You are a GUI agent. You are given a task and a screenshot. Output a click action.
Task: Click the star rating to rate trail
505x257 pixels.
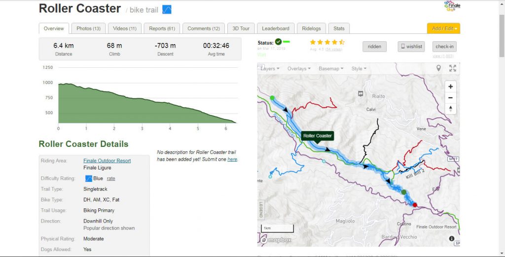pos(326,42)
